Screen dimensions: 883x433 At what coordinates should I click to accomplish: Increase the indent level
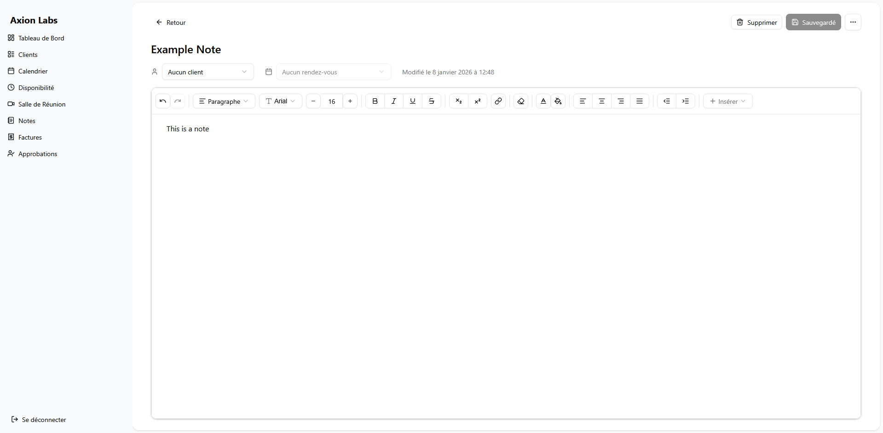click(685, 101)
